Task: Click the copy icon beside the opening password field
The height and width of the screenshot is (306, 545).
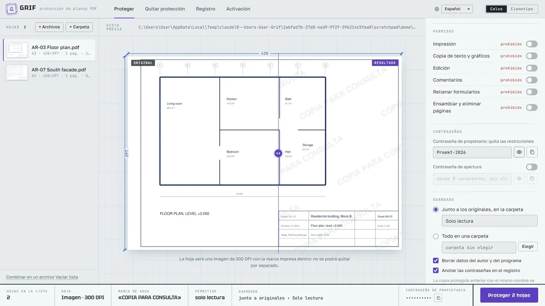Action: (x=532, y=179)
